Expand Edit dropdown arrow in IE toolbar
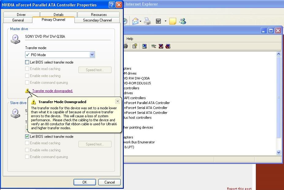Image resolution: width=284 pixels, height=190 pixels. [x=165, y=21]
